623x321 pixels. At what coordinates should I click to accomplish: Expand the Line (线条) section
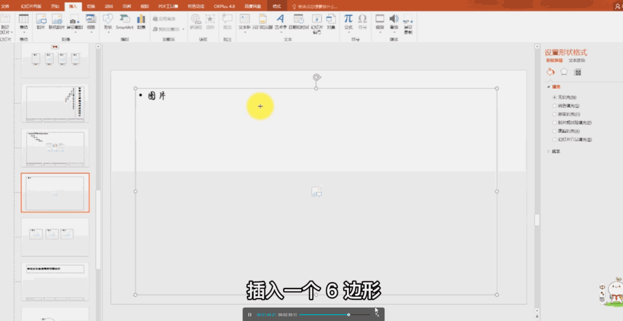click(x=549, y=151)
